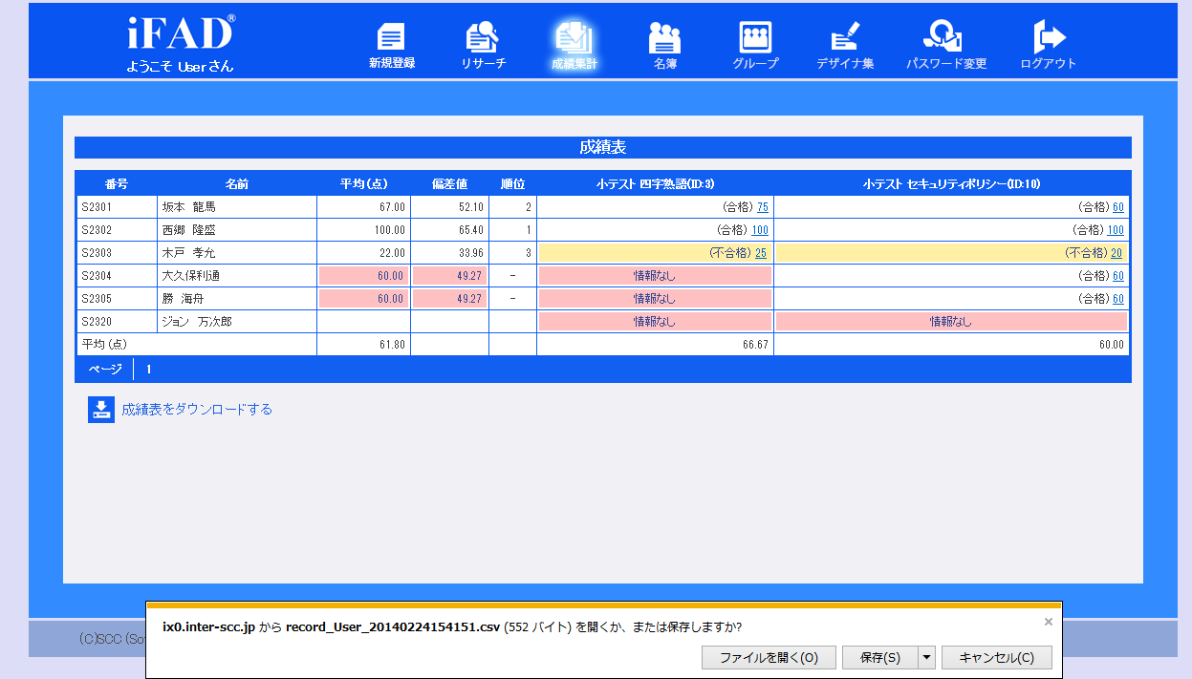
Task: Select student number S2320
Action: coord(97,322)
